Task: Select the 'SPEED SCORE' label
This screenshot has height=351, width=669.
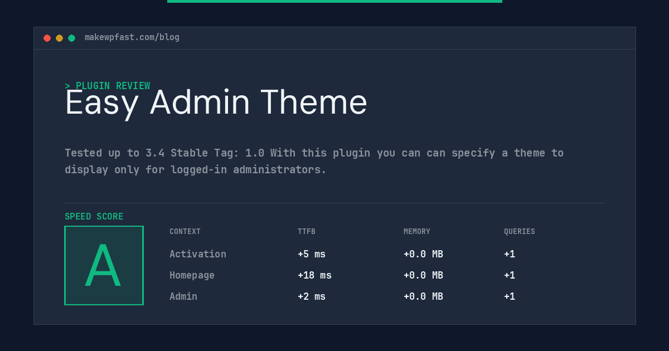Action: click(x=94, y=217)
